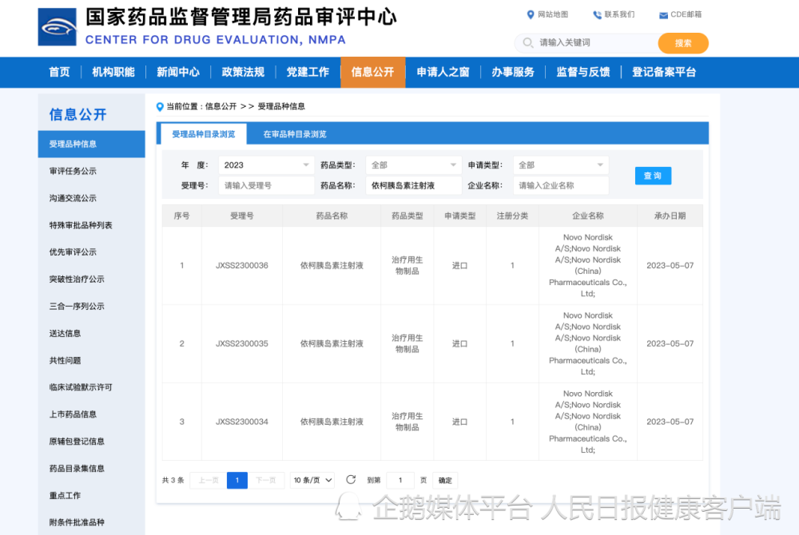This screenshot has width=799, height=535.
Task: Open 首页 in the main navigation
Action: coord(59,73)
